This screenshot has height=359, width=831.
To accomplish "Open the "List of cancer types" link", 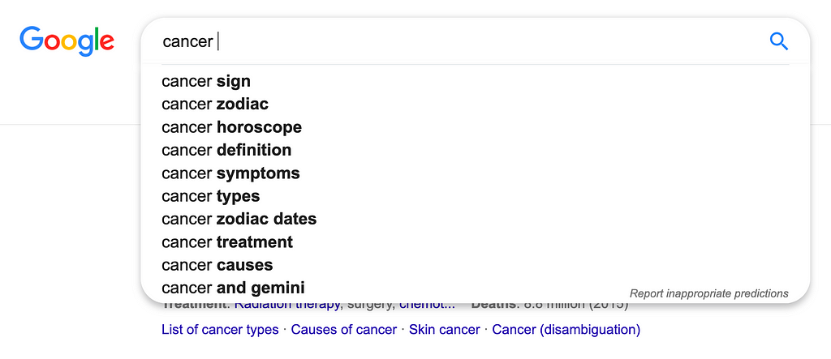I will 220,330.
